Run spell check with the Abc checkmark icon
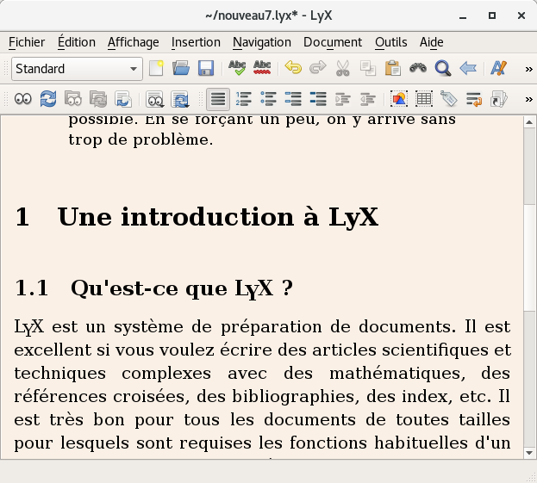The width and height of the screenshot is (537, 483). (237, 68)
